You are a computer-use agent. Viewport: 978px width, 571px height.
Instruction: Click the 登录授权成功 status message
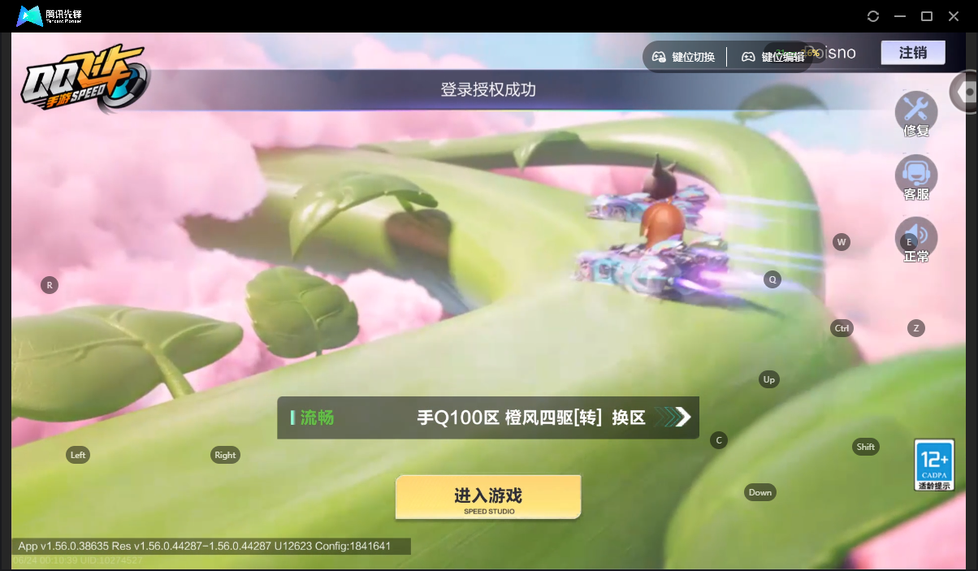click(488, 89)
